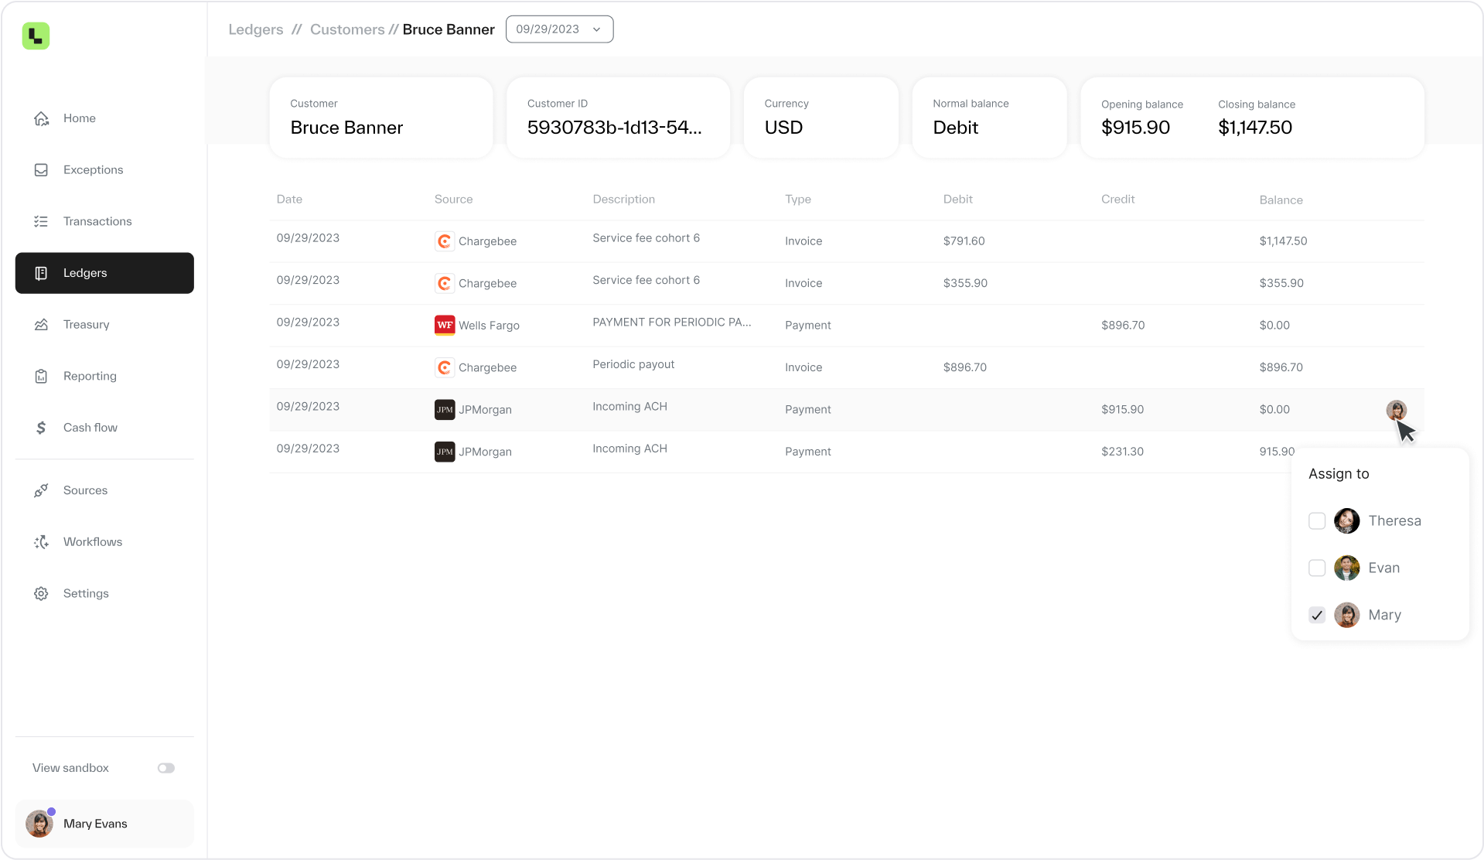Click assignee avatar on Incoming ACH row
The image size is (1484, 860).
coord(1396,410)
